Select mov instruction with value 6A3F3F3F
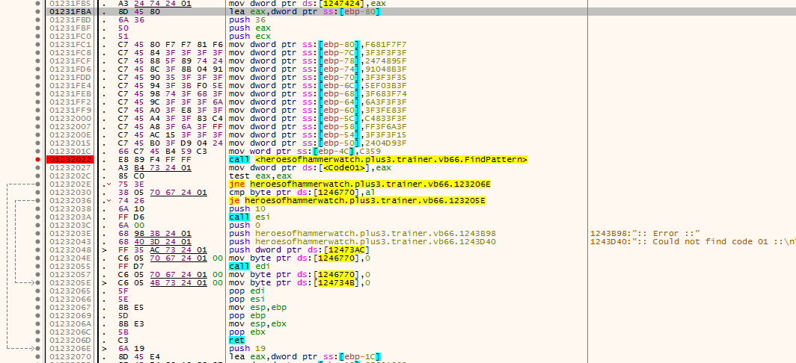Screen dimensions: 796x363 click(x=318, y=102)
